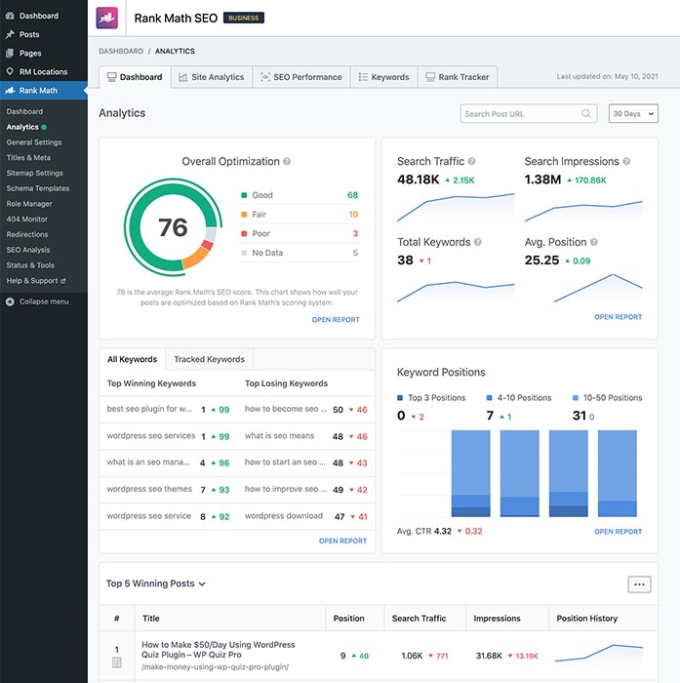Open SEO Analysis in sidebar
This screenshot has height=683, width=680.
[28, 250]
